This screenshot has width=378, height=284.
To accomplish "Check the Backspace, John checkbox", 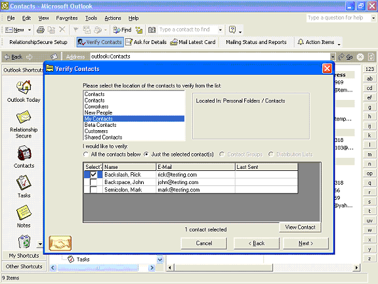I will point(93,182).
